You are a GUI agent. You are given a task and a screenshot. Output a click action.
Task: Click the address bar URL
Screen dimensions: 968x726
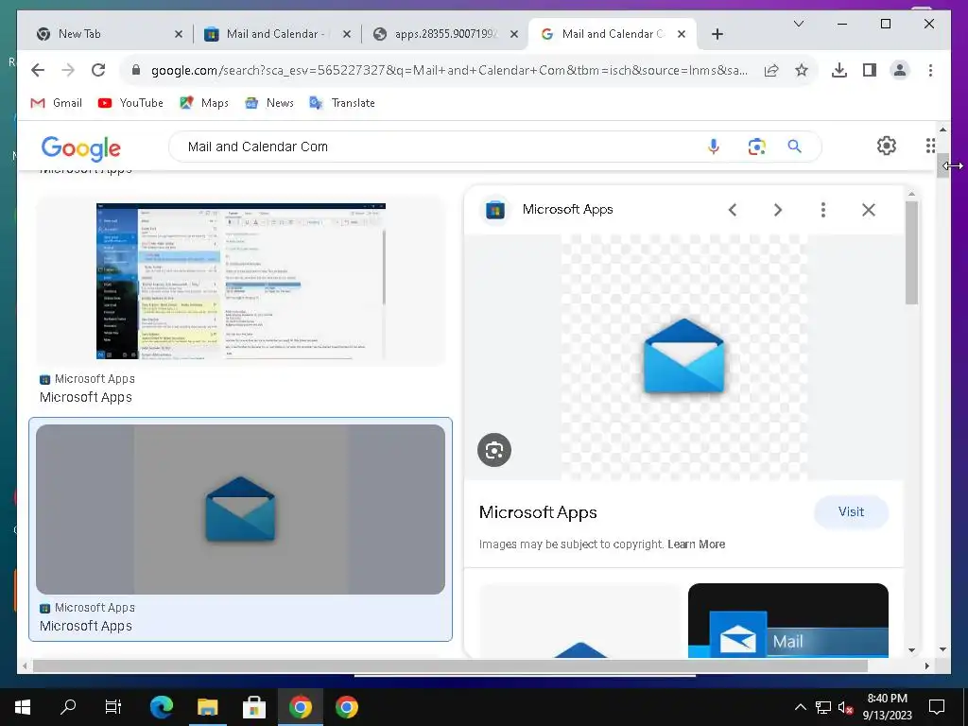tap(449, 70)
